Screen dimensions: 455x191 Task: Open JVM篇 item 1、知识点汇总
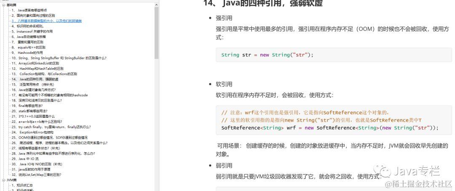(x=22, y=185)
